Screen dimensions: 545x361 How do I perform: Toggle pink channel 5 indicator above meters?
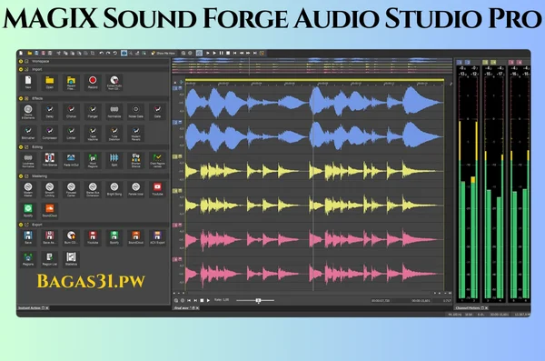[510, 63]
